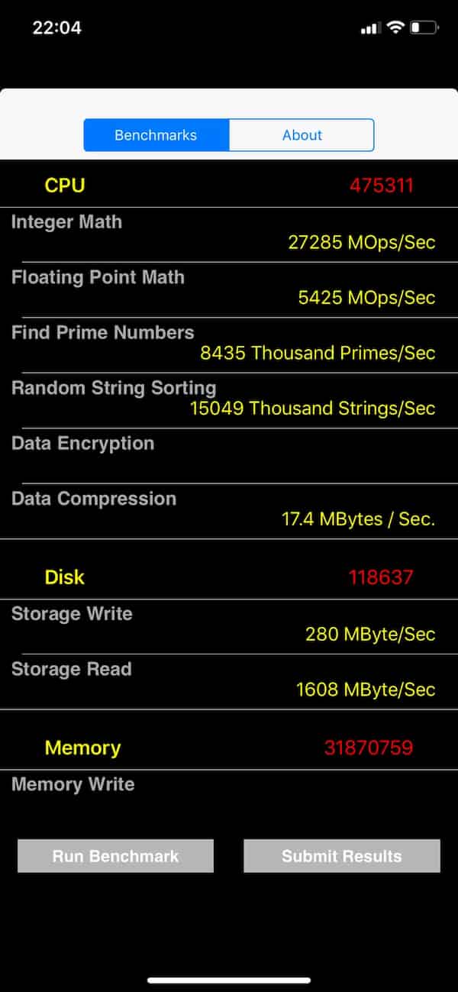Viewport: 458px width, 992px height.
Task: Select the Disk section header
Action: tap(65, 577)
